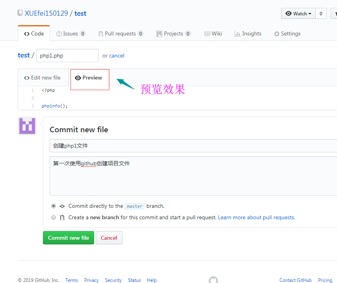Click the GitHub Octocat logo in footer
337x283 pixels.
(x=213, y=280)
